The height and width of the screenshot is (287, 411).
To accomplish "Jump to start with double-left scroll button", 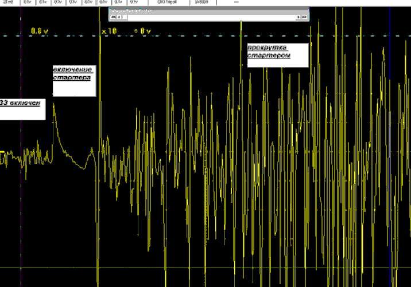I will point(113,17).
